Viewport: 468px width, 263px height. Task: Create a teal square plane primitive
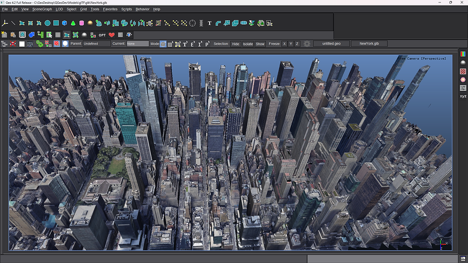(56, 23)
